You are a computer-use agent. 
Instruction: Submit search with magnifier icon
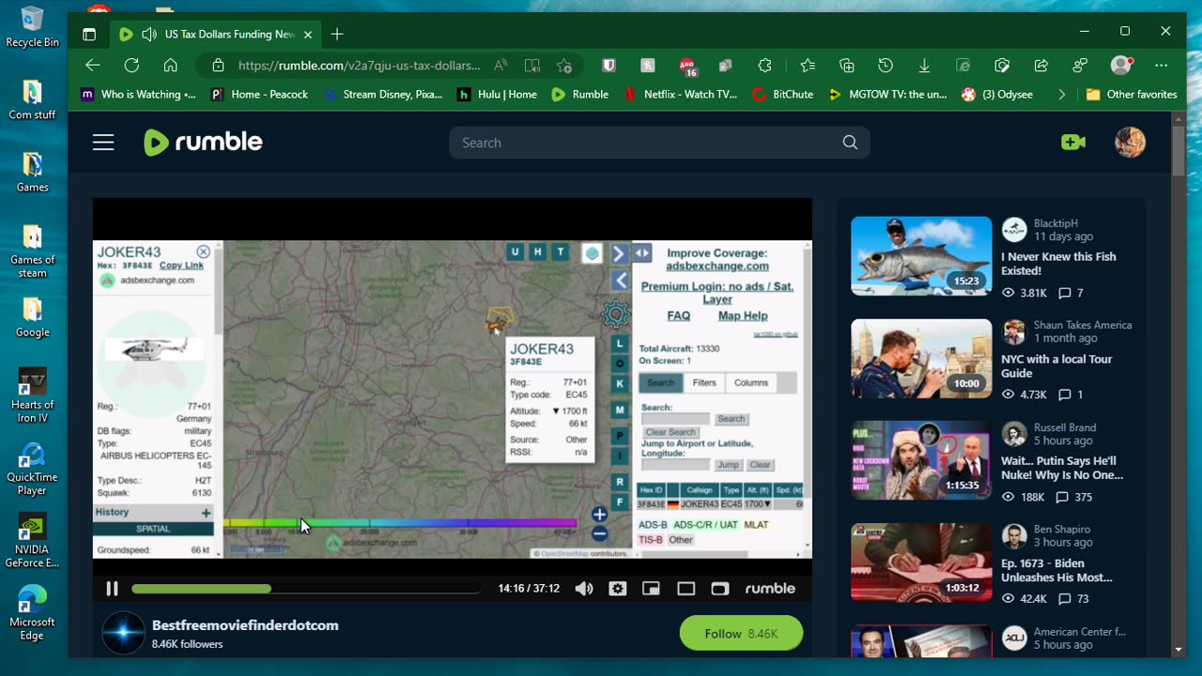tap(850, 143)
